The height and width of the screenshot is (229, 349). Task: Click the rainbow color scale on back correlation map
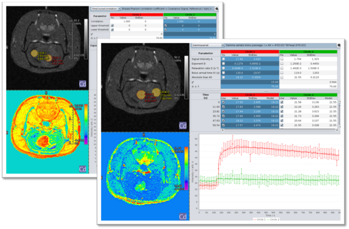pyautogui.click(x=86, y=124)
